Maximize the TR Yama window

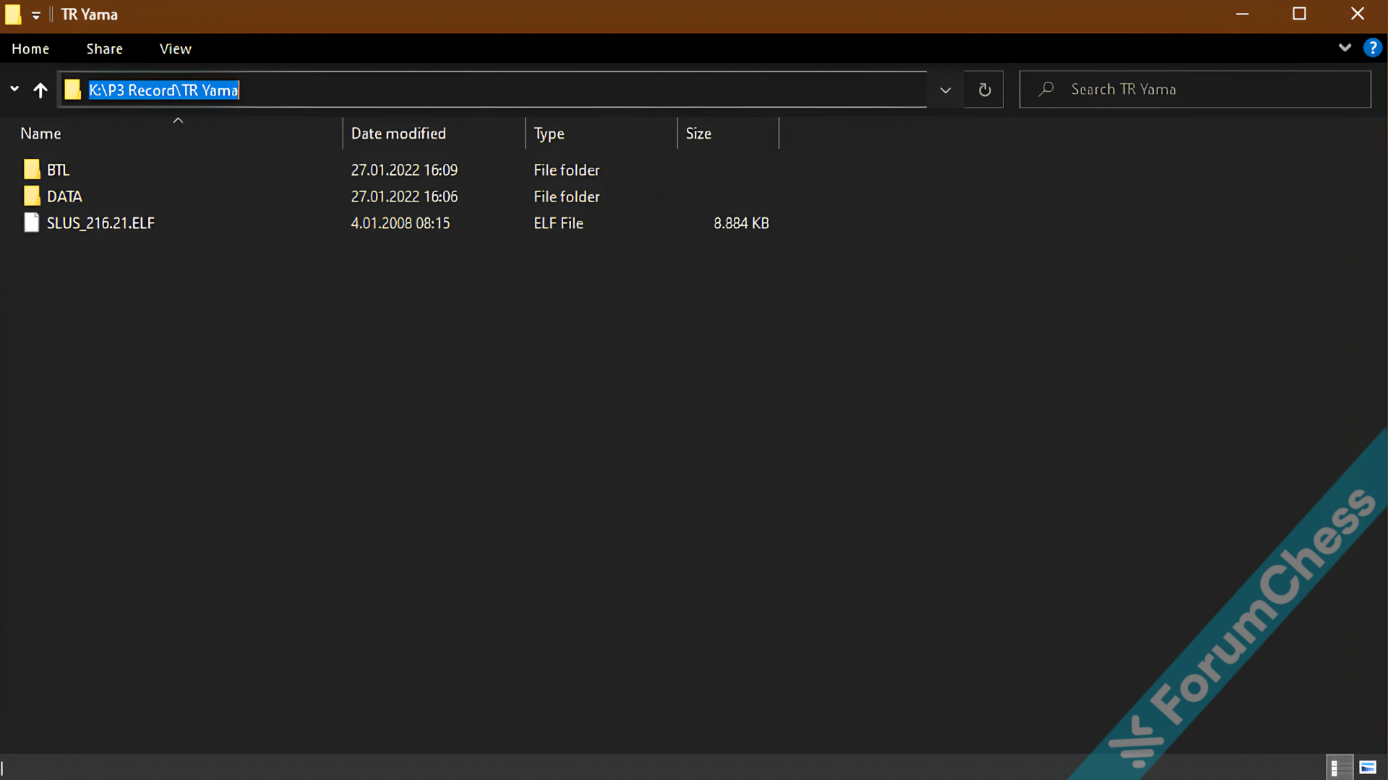(x=1299, y=14)
